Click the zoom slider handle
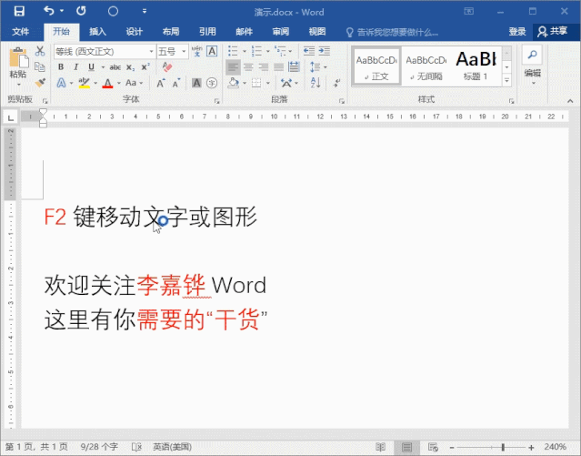The height and width of the screenshot is (456, 581). coord(503,447)
